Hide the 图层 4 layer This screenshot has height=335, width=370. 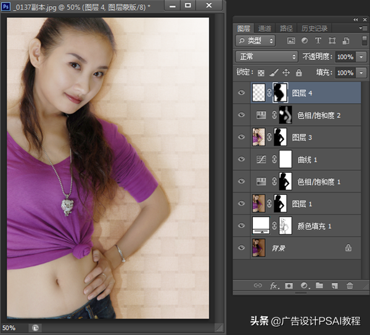coord(241,93)
